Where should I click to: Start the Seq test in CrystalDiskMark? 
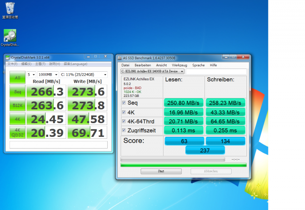(18, 91)
